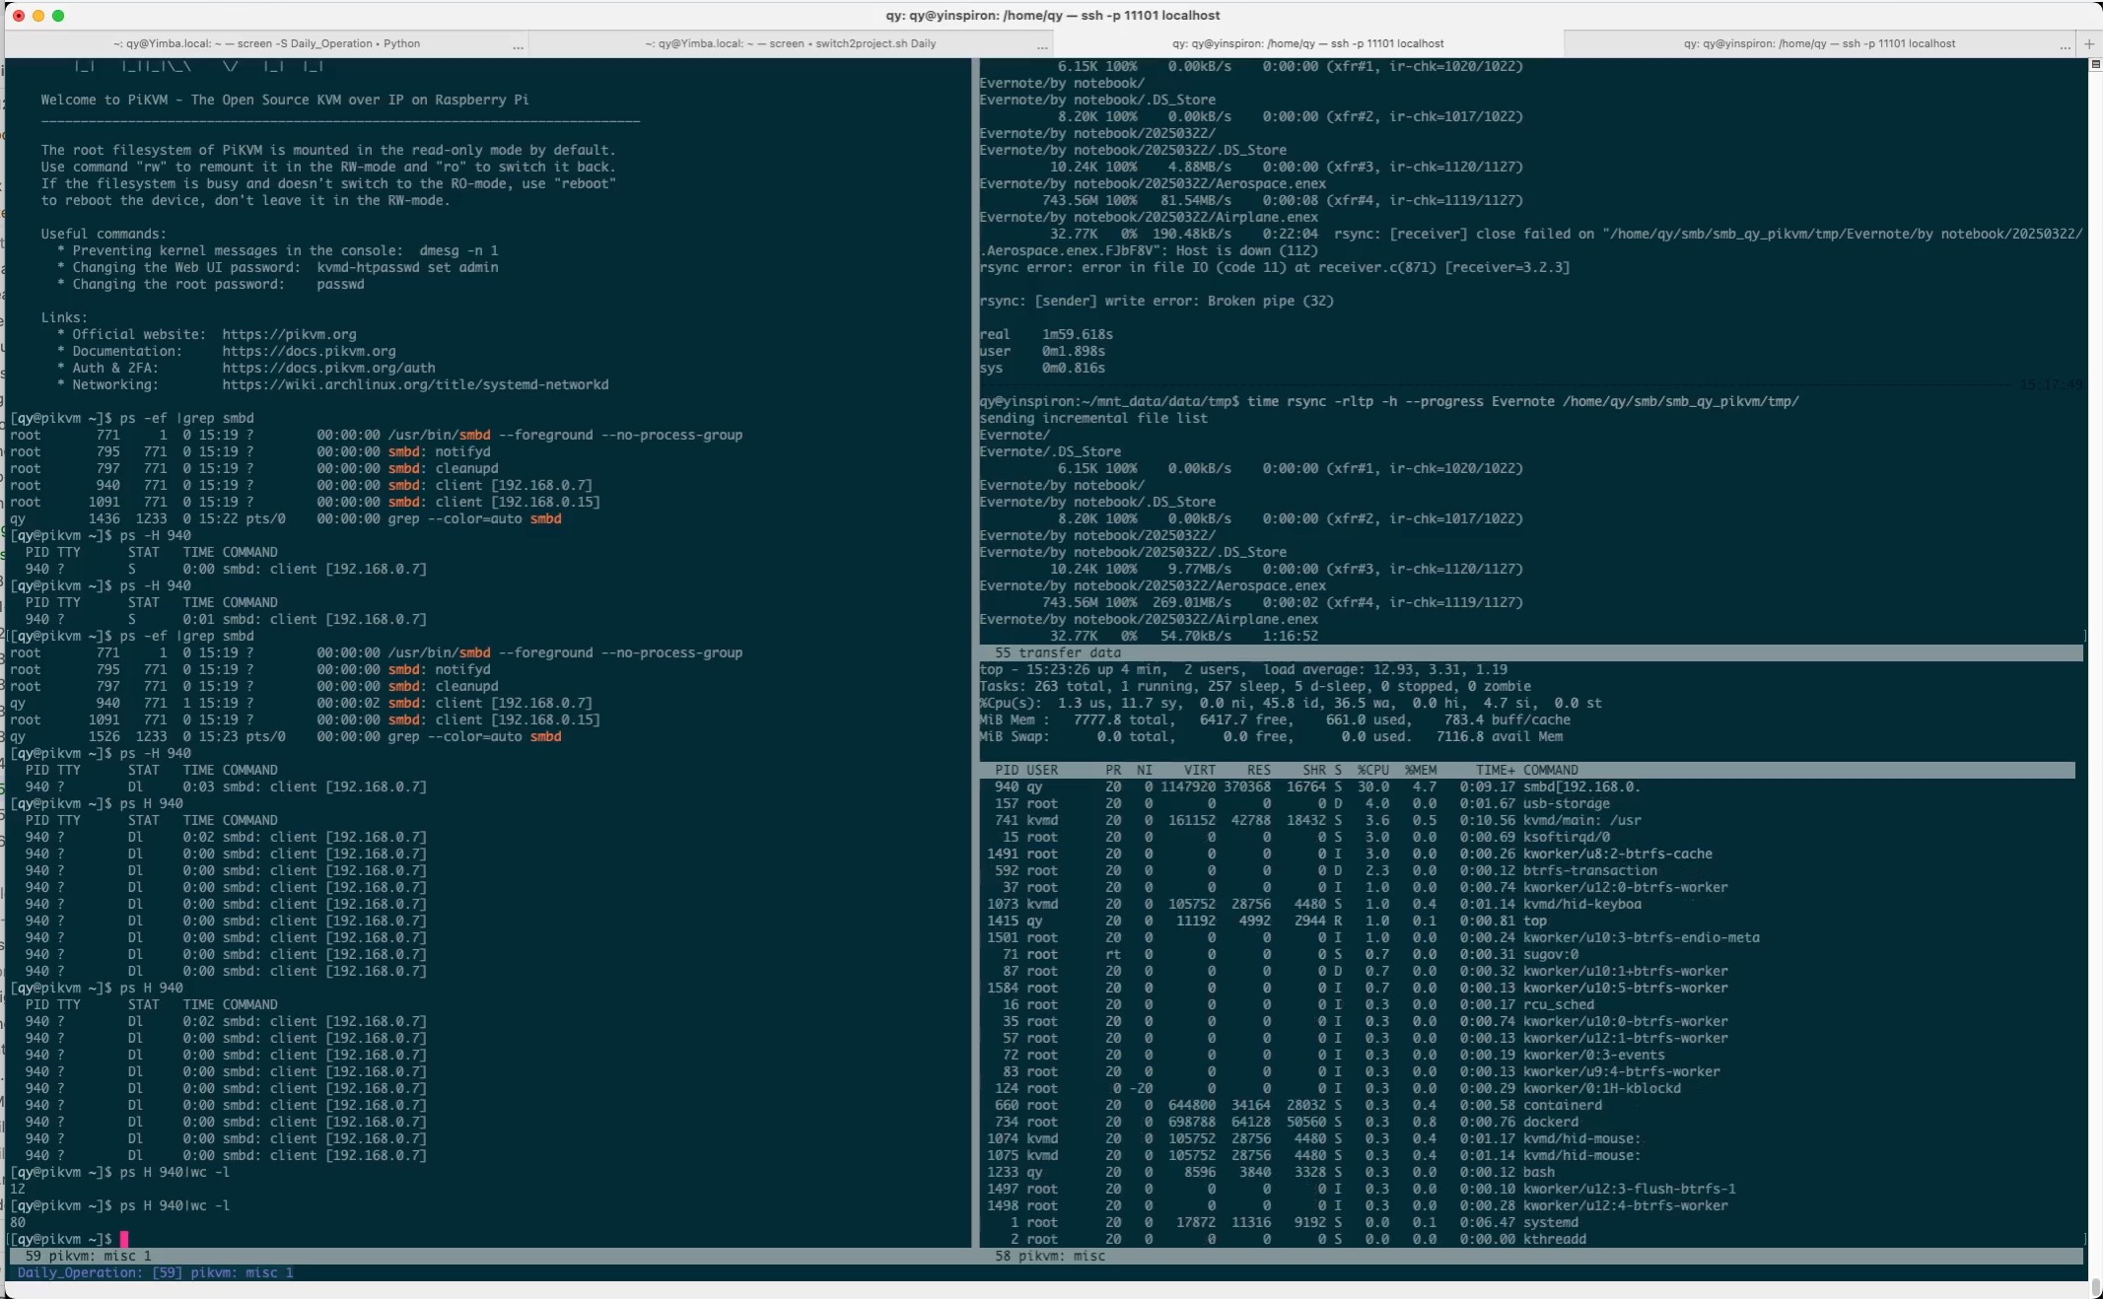
Task: Minimize the window with yellow button
Action: click(38, 16)
